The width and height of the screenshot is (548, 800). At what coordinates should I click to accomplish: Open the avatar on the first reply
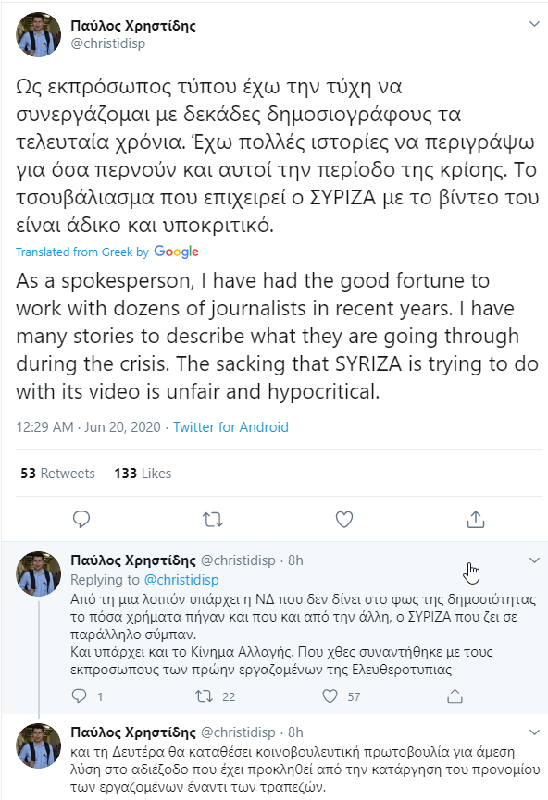tap(39, 573)
